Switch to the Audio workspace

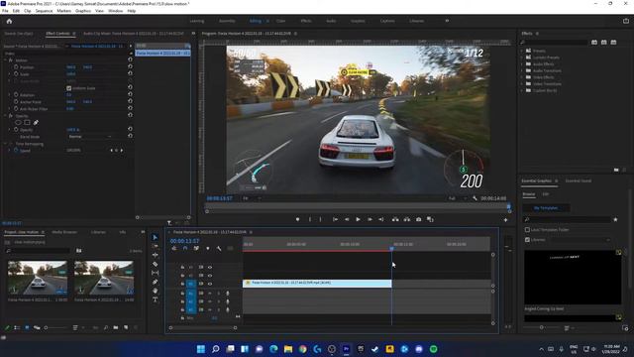(x=331, y=21)
